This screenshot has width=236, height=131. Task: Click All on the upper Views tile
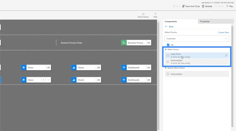[48, 68]
